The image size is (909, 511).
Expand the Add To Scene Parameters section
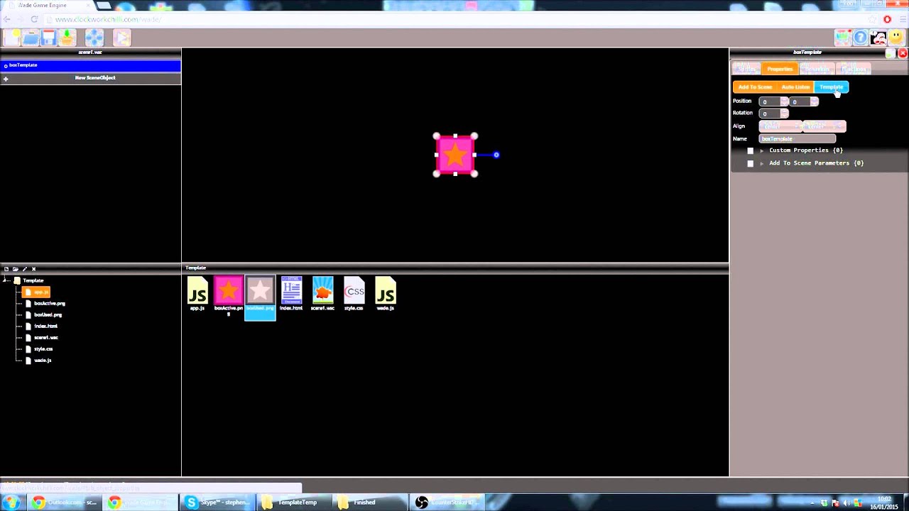point(762,163)
